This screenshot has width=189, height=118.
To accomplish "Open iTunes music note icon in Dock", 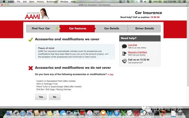I will [x=89, y=113].
